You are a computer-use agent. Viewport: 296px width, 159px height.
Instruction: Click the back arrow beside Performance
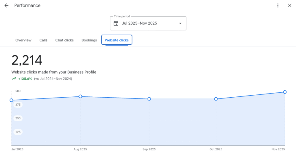pos(6,6)
